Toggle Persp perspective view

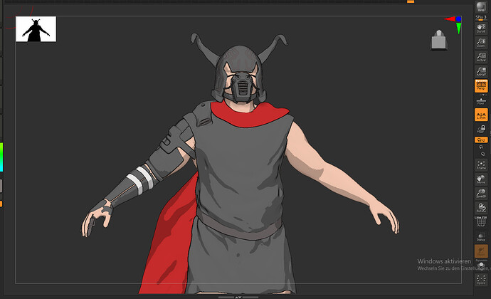pyautogui.click(x=481, y=87)
